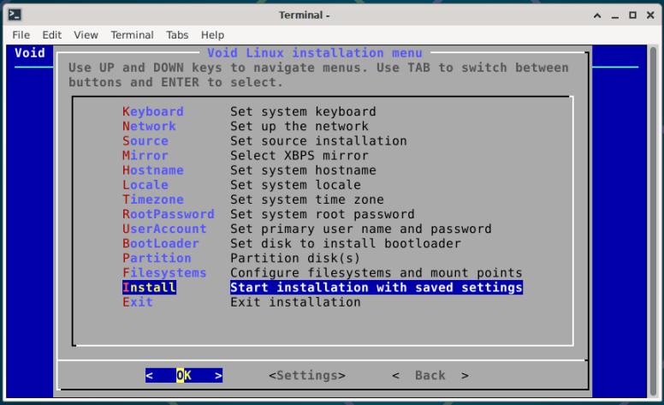Click 'Set system root password' description
The height and width of the screenshot is (405, 664).
323,214
